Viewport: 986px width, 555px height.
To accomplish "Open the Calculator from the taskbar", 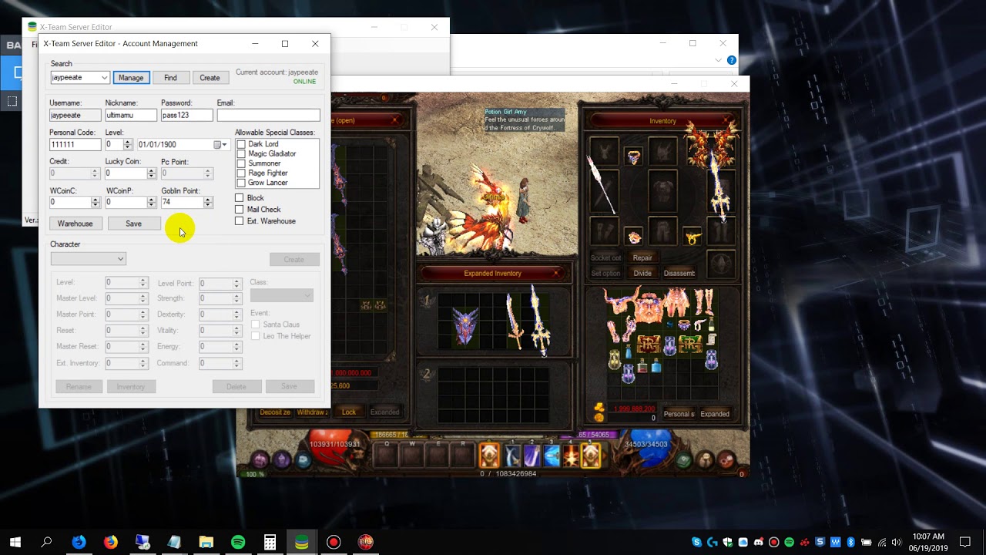I will pos(270,542).
